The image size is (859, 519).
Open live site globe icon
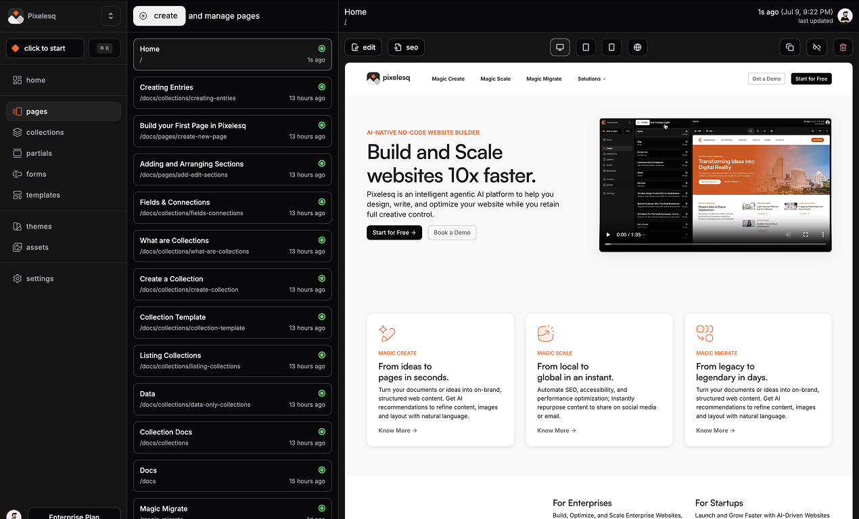click(x=637, y=47)
